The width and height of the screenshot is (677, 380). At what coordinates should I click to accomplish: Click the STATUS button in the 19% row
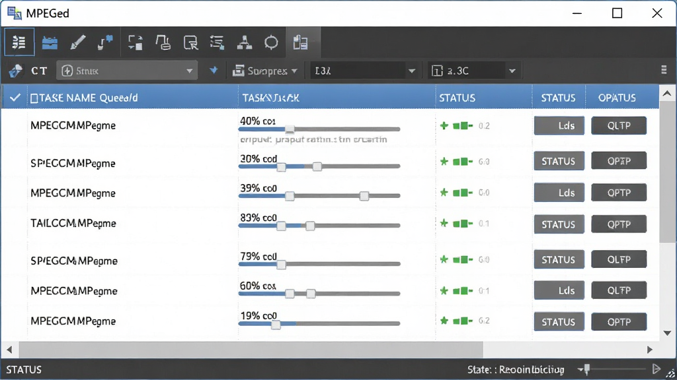[559, 322]
